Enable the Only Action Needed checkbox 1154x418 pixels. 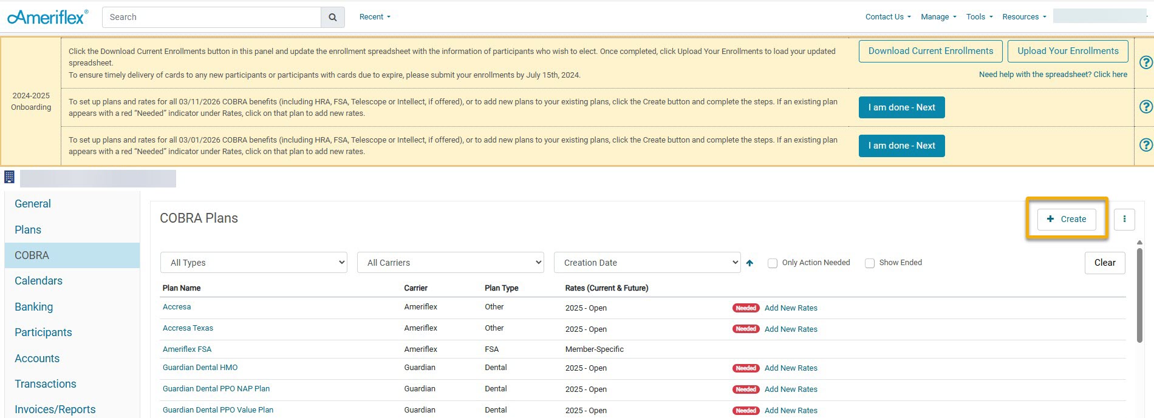click(773, 263)
